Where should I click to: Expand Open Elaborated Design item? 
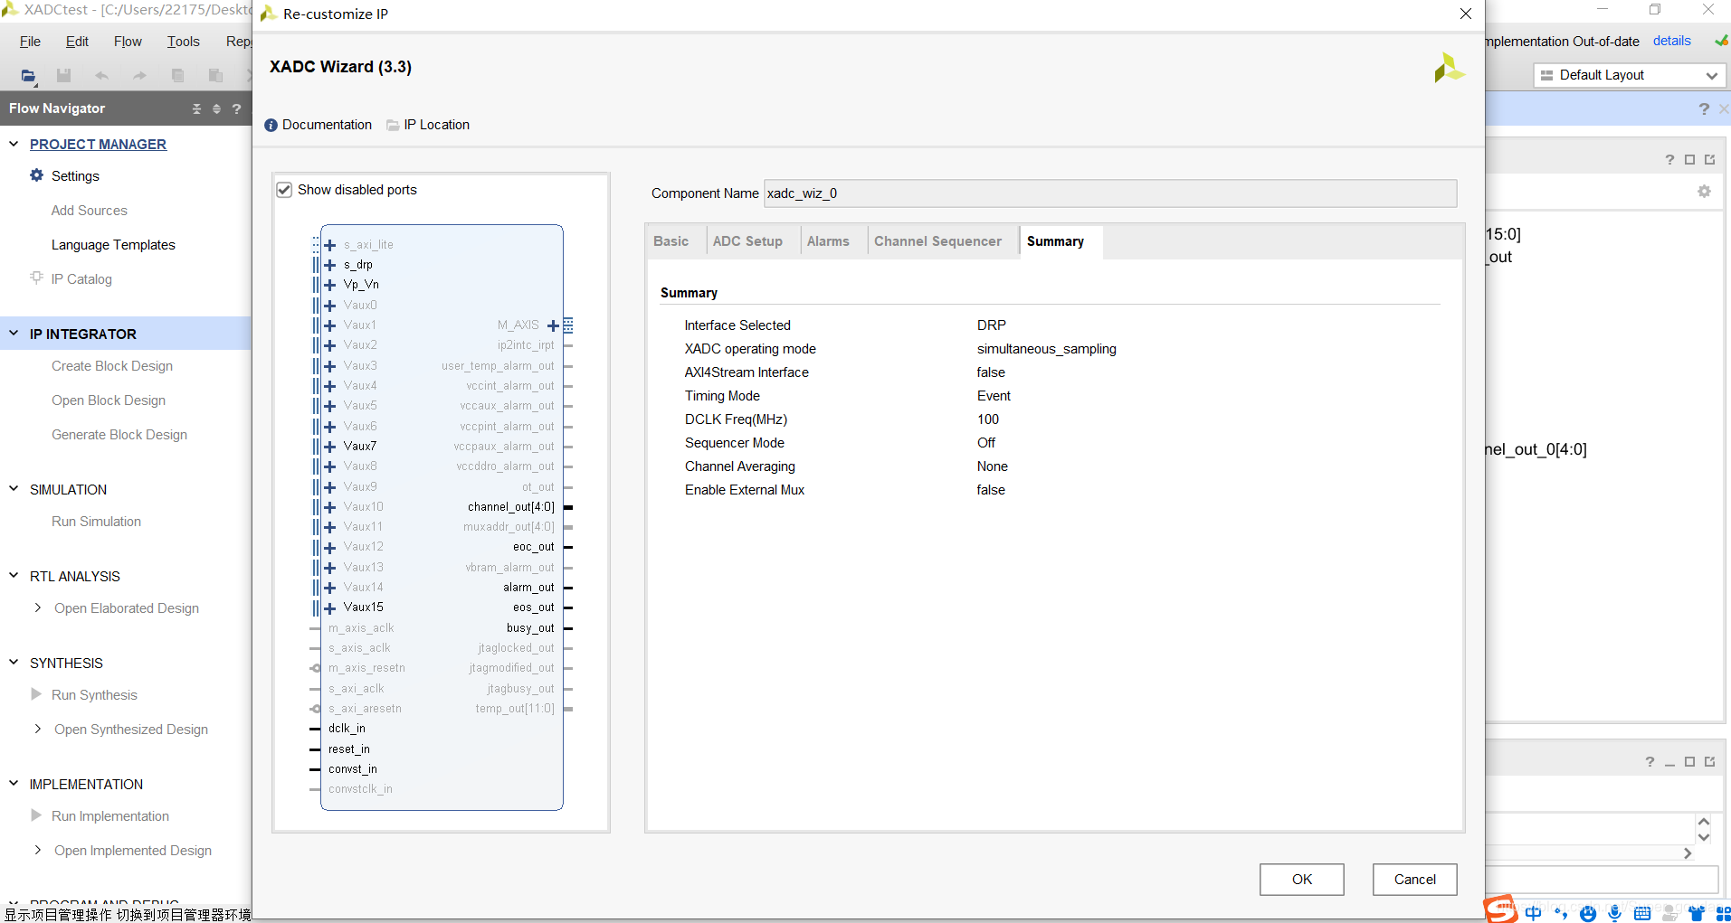point(37,607)
